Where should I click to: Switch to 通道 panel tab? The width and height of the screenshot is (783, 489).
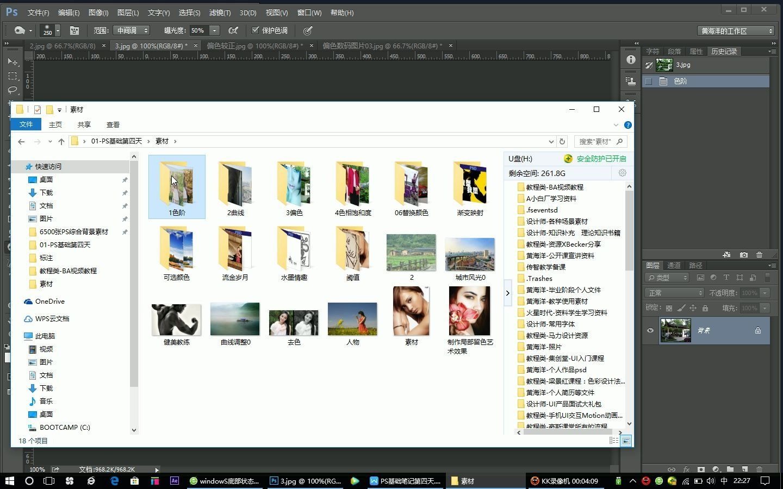coord(674,265)
